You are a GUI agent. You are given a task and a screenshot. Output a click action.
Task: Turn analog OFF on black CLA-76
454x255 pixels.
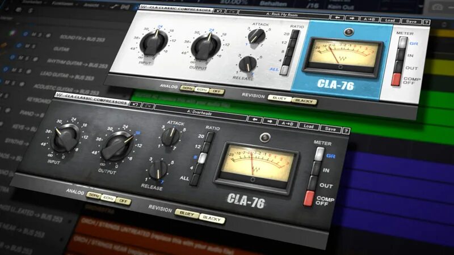[x=123, y=201]
